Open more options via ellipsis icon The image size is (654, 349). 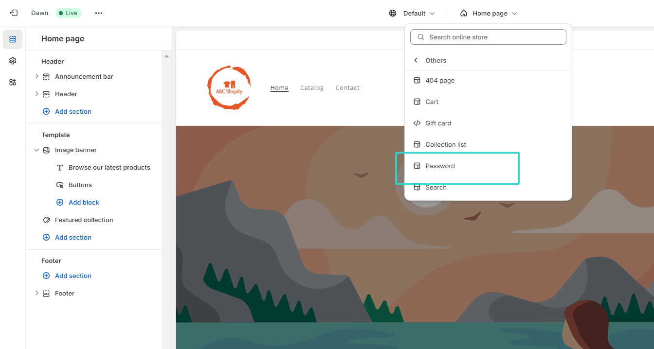pos(99,13)
